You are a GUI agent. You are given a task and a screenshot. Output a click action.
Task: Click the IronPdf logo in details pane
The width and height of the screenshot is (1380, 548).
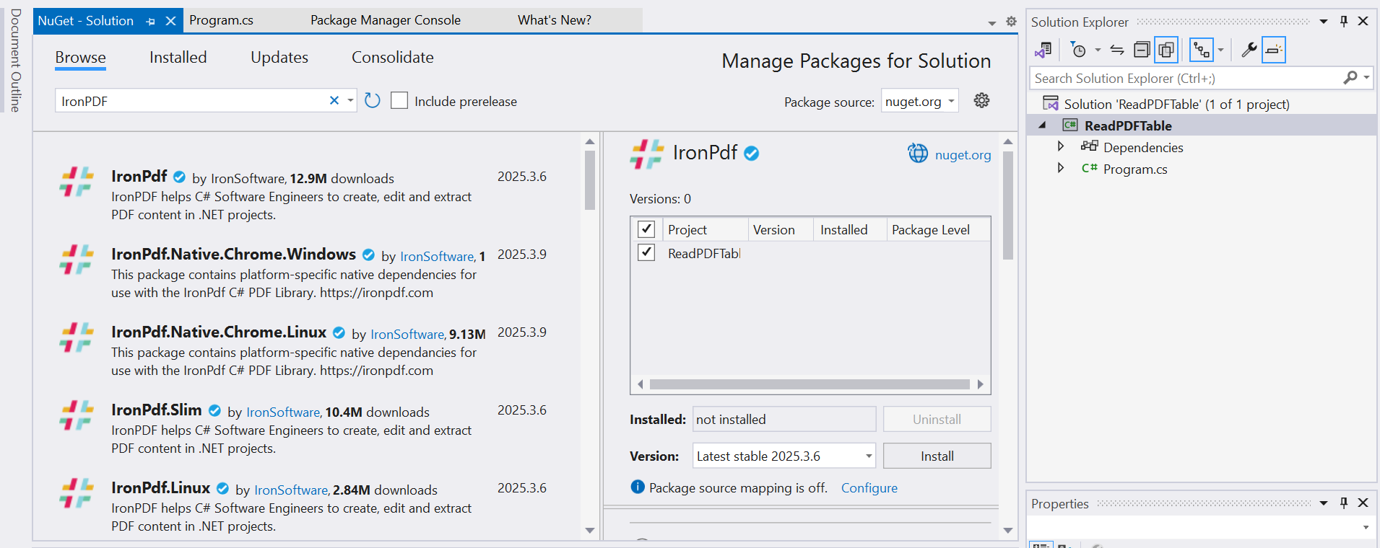(x=646, y=154)
